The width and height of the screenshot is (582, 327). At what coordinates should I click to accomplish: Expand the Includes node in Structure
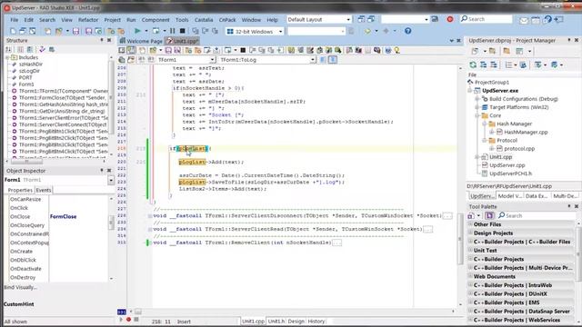click(7, 57)
